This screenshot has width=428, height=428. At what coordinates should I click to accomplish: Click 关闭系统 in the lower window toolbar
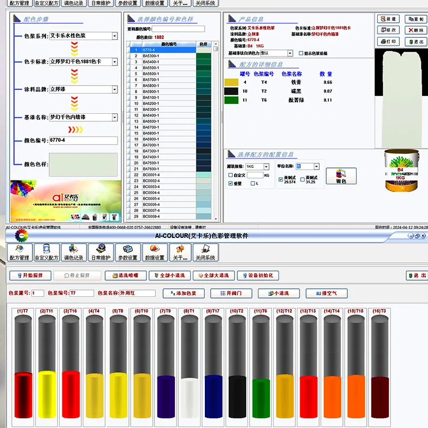pos(205,252)
